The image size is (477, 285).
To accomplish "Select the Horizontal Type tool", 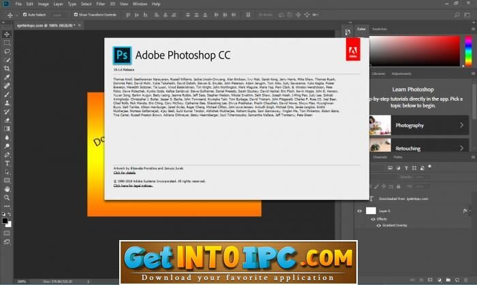I will [x=7, y=163].
